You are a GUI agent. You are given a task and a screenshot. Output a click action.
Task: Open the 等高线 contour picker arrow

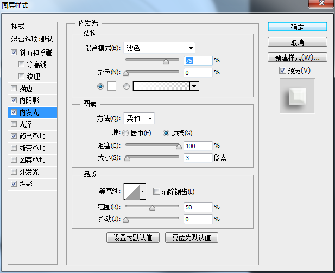143,192
